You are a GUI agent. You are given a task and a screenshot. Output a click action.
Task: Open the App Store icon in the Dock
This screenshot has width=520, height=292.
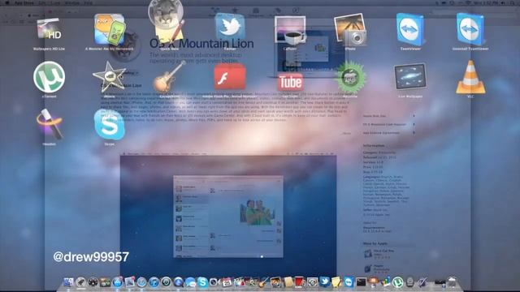pos(117,282)
